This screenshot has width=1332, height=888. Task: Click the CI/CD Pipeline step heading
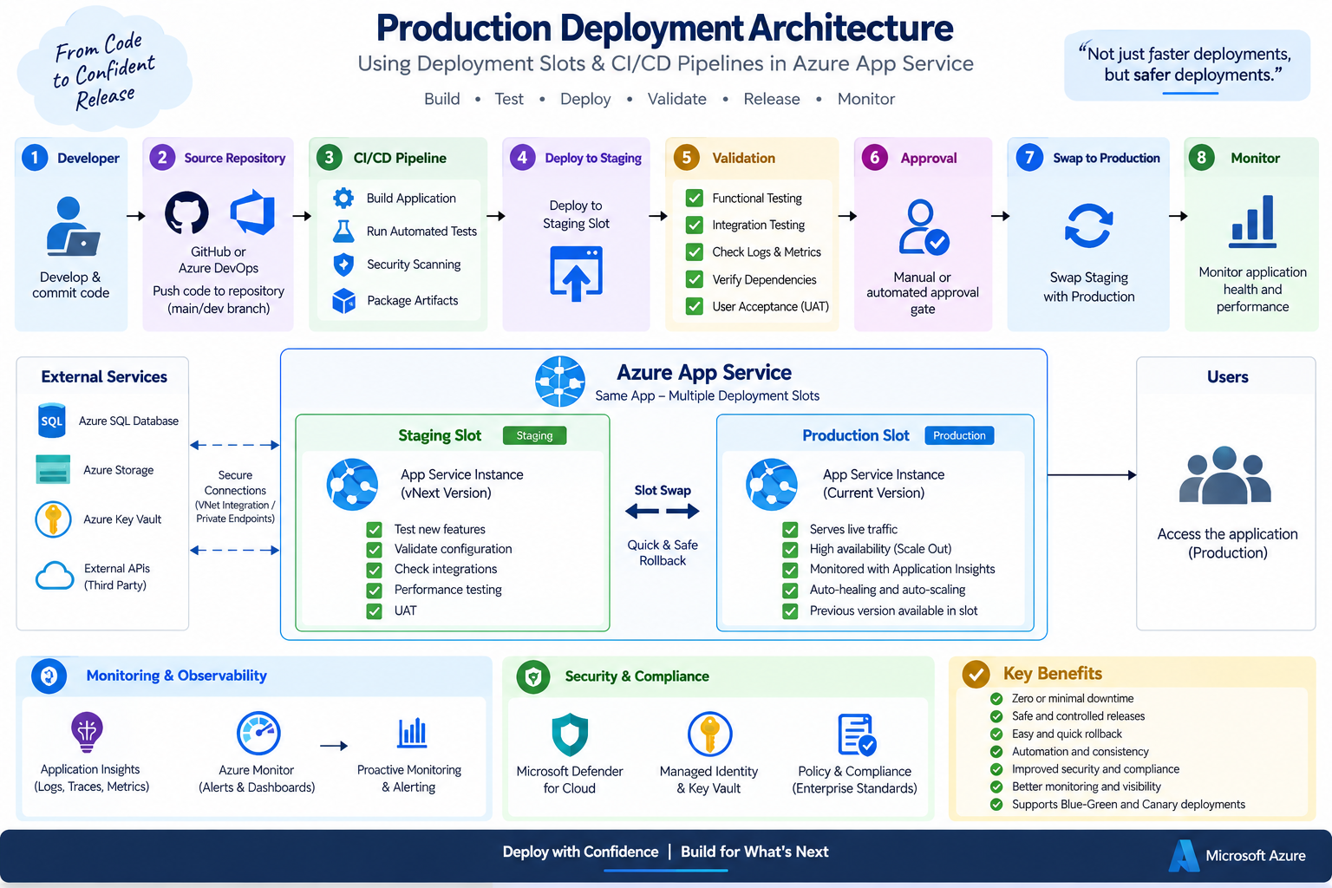click(400, 158)
